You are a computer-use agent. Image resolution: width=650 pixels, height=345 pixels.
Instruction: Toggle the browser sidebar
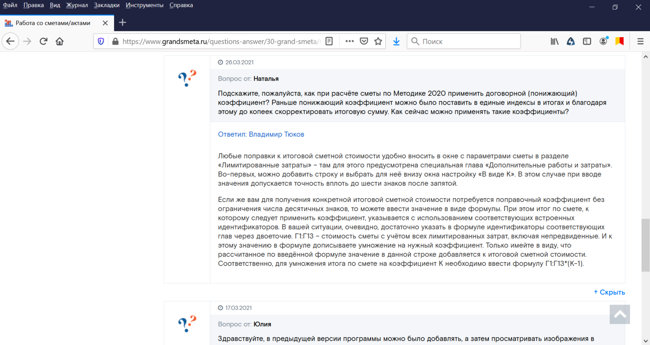pyautogui.click(x=587, y=41)
